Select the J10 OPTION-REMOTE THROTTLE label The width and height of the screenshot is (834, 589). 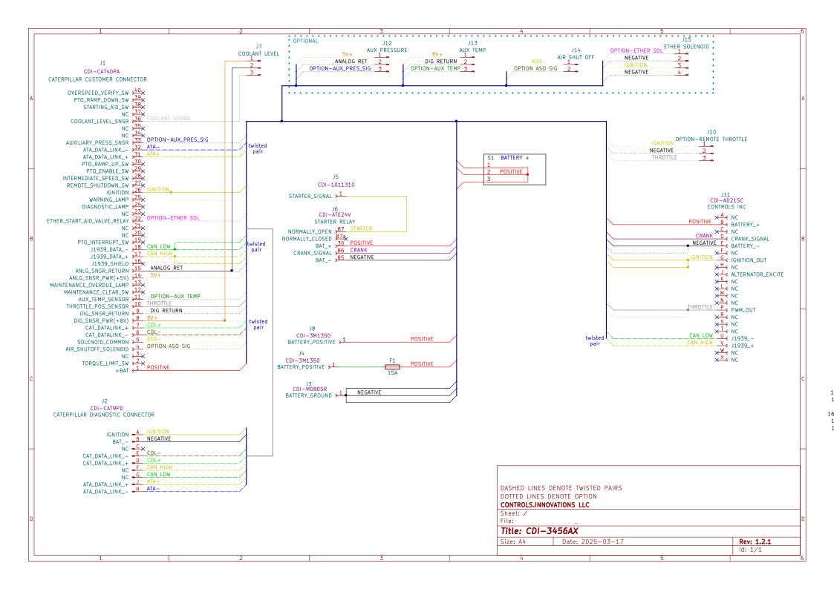[x=711, y=139]
